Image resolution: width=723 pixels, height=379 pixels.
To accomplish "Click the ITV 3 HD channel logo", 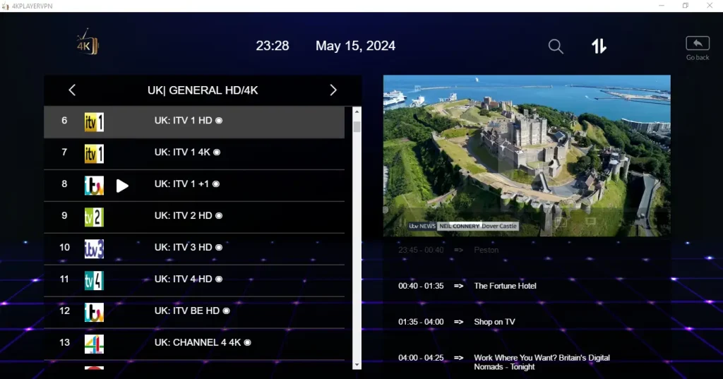I will pyautogui.click(x=94, y=249).
